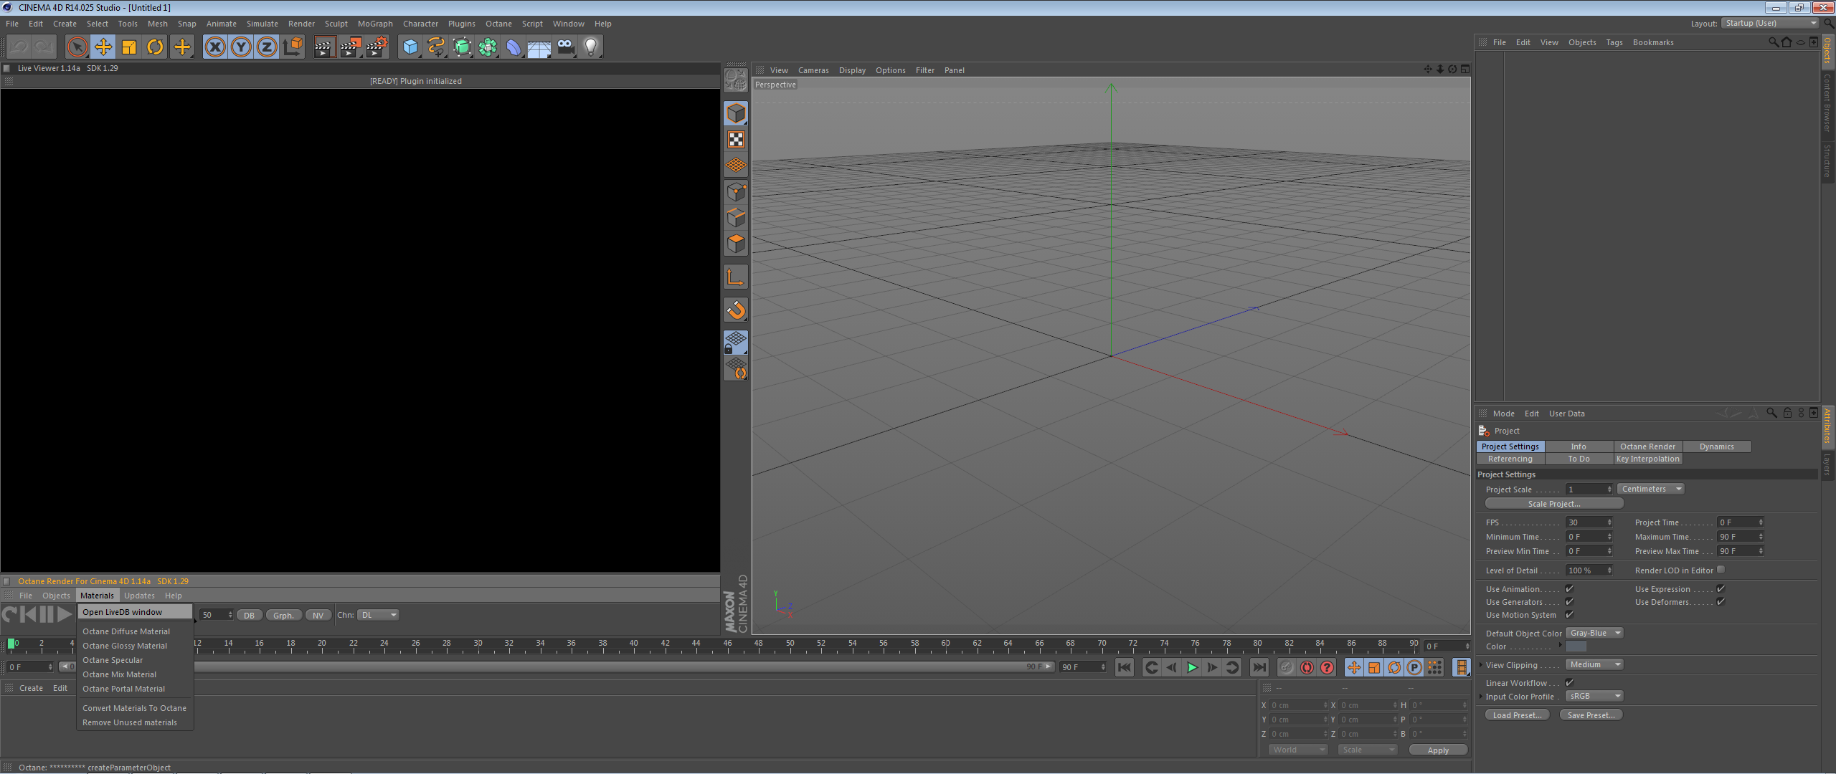The image size is (1836, 774).
Task: Toggle X-axis lock icon
Action: [x=214, y=47]
